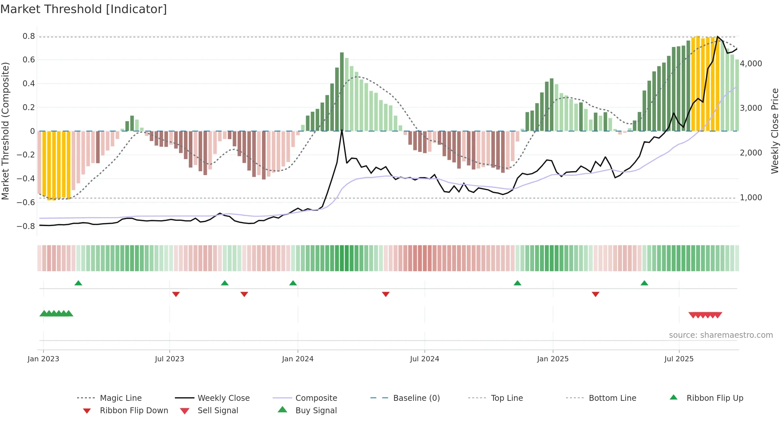
Task: Toggle the Ribbon Flip Up legend entry
Action: click(706, 398)
